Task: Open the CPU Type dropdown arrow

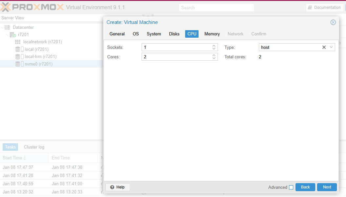Action: click(x=331, y=47)
